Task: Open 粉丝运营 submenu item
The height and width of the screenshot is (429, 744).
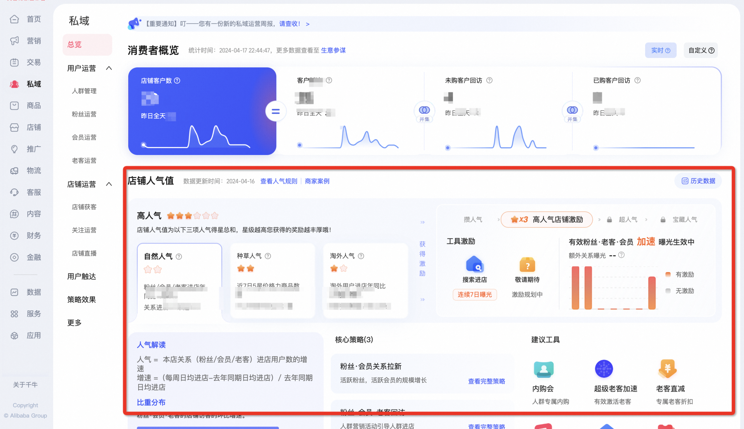Action: 84,114
